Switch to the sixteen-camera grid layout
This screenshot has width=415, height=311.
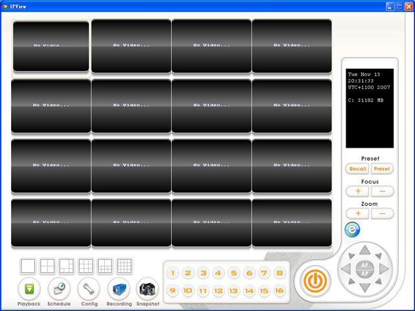pyautogui.click(x=124, y=266)
